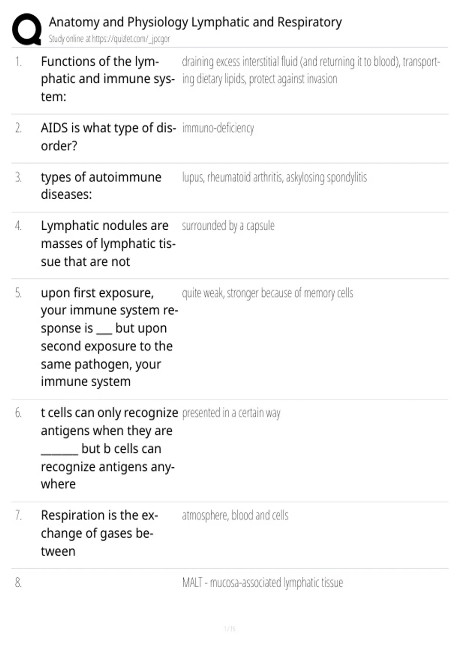
Task: Select the term 'Respiration is the exchange of gases'
Action: (99, 533)
